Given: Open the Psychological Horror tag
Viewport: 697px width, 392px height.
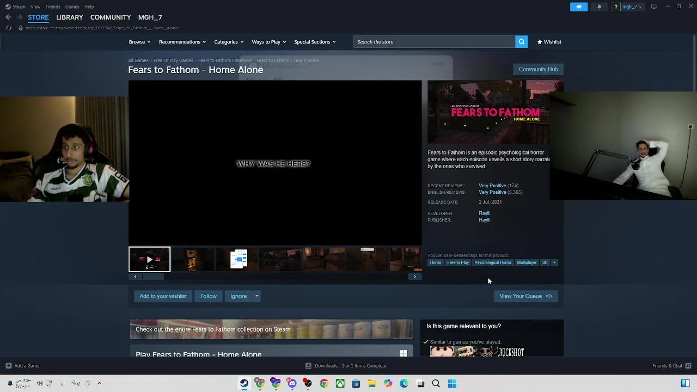Looking at the screenshot, I should pos(493,262).
